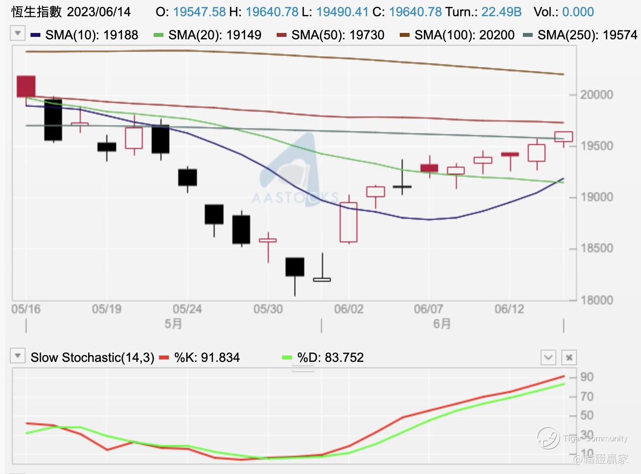The image size is (641, 474).
Task: Click the 06/12 date axis label
Action: (510, 309)
